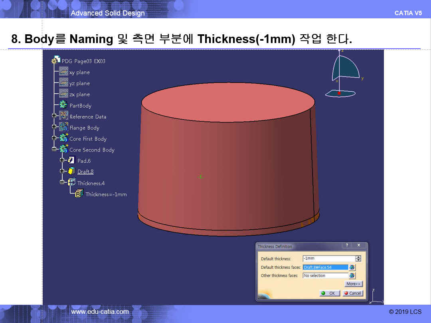Image resolution: width=431 pixels, height=323 pixels.
Task: Open the other thickness faces list icon
Action: 352,276
